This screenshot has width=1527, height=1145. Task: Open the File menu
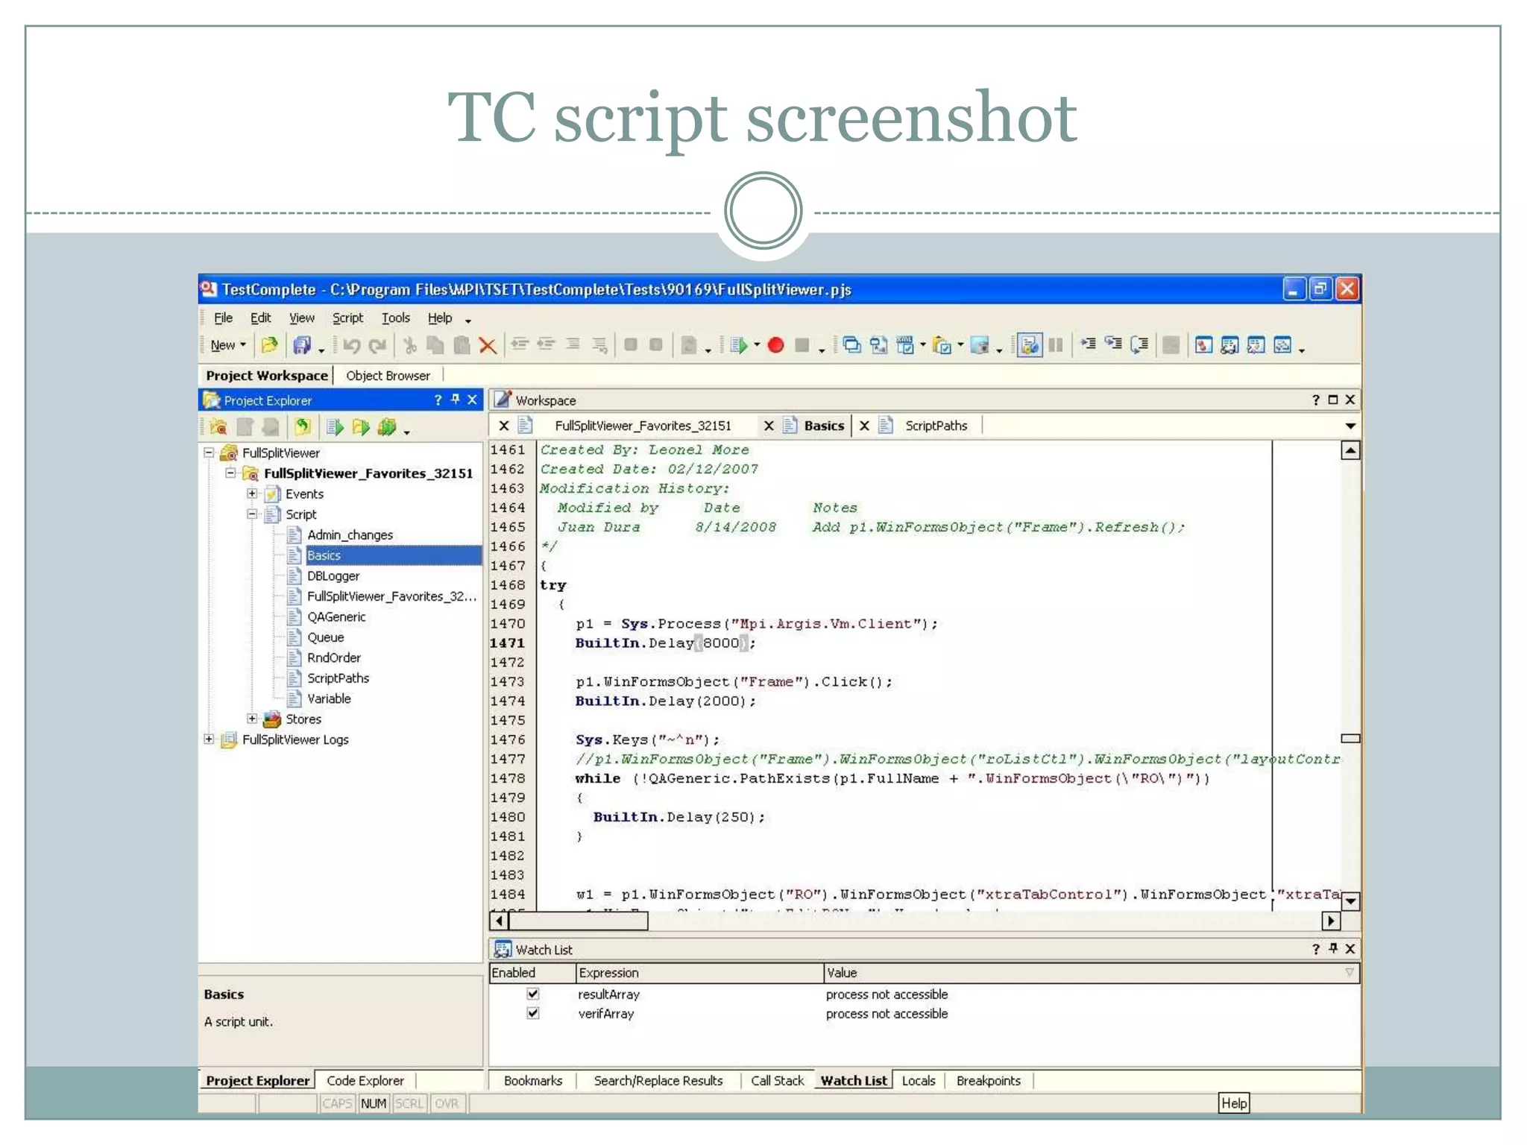(x=224, y=318)
